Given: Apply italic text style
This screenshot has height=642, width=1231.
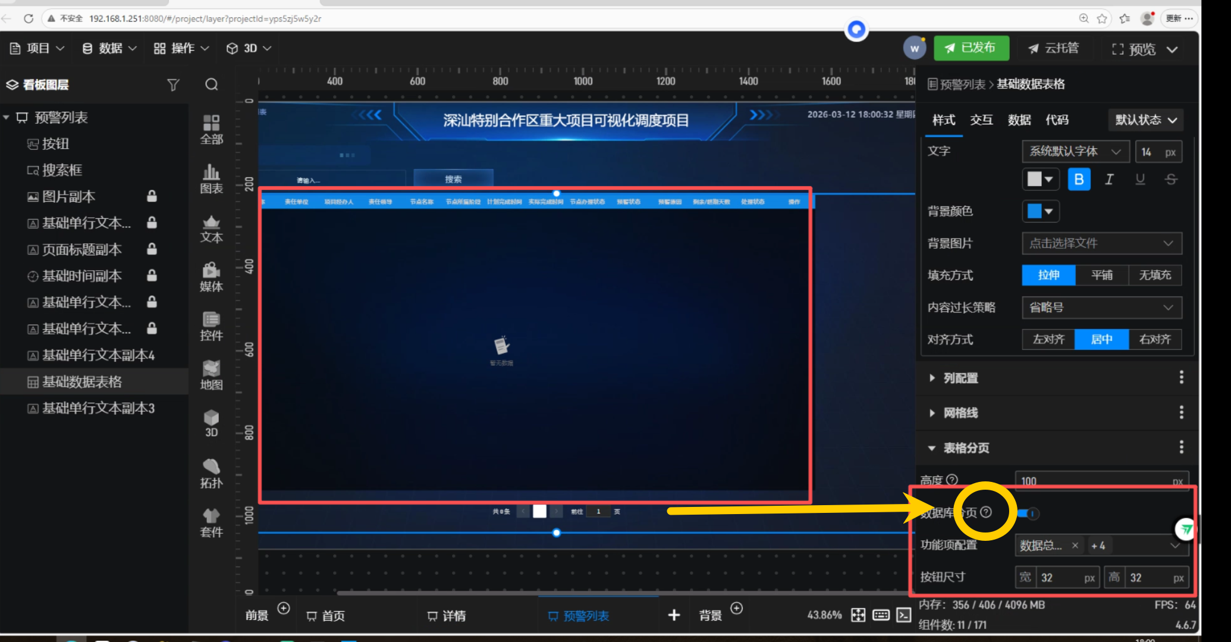Looking at the screenshot, I should 1109,179.
